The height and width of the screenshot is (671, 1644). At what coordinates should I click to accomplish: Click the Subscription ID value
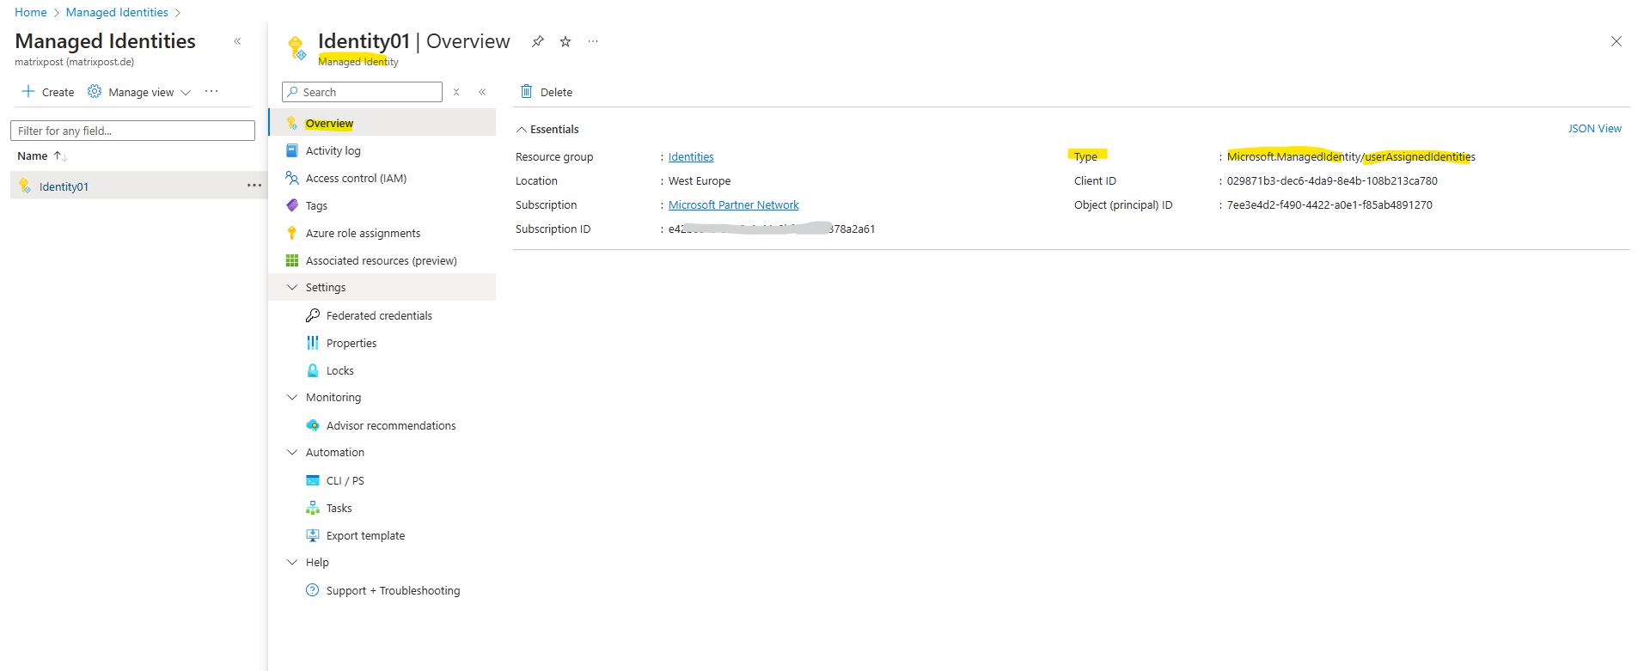[x=772, y=229]
